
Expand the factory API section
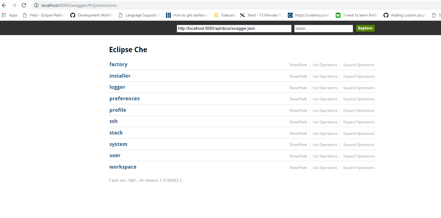point(118,64)
